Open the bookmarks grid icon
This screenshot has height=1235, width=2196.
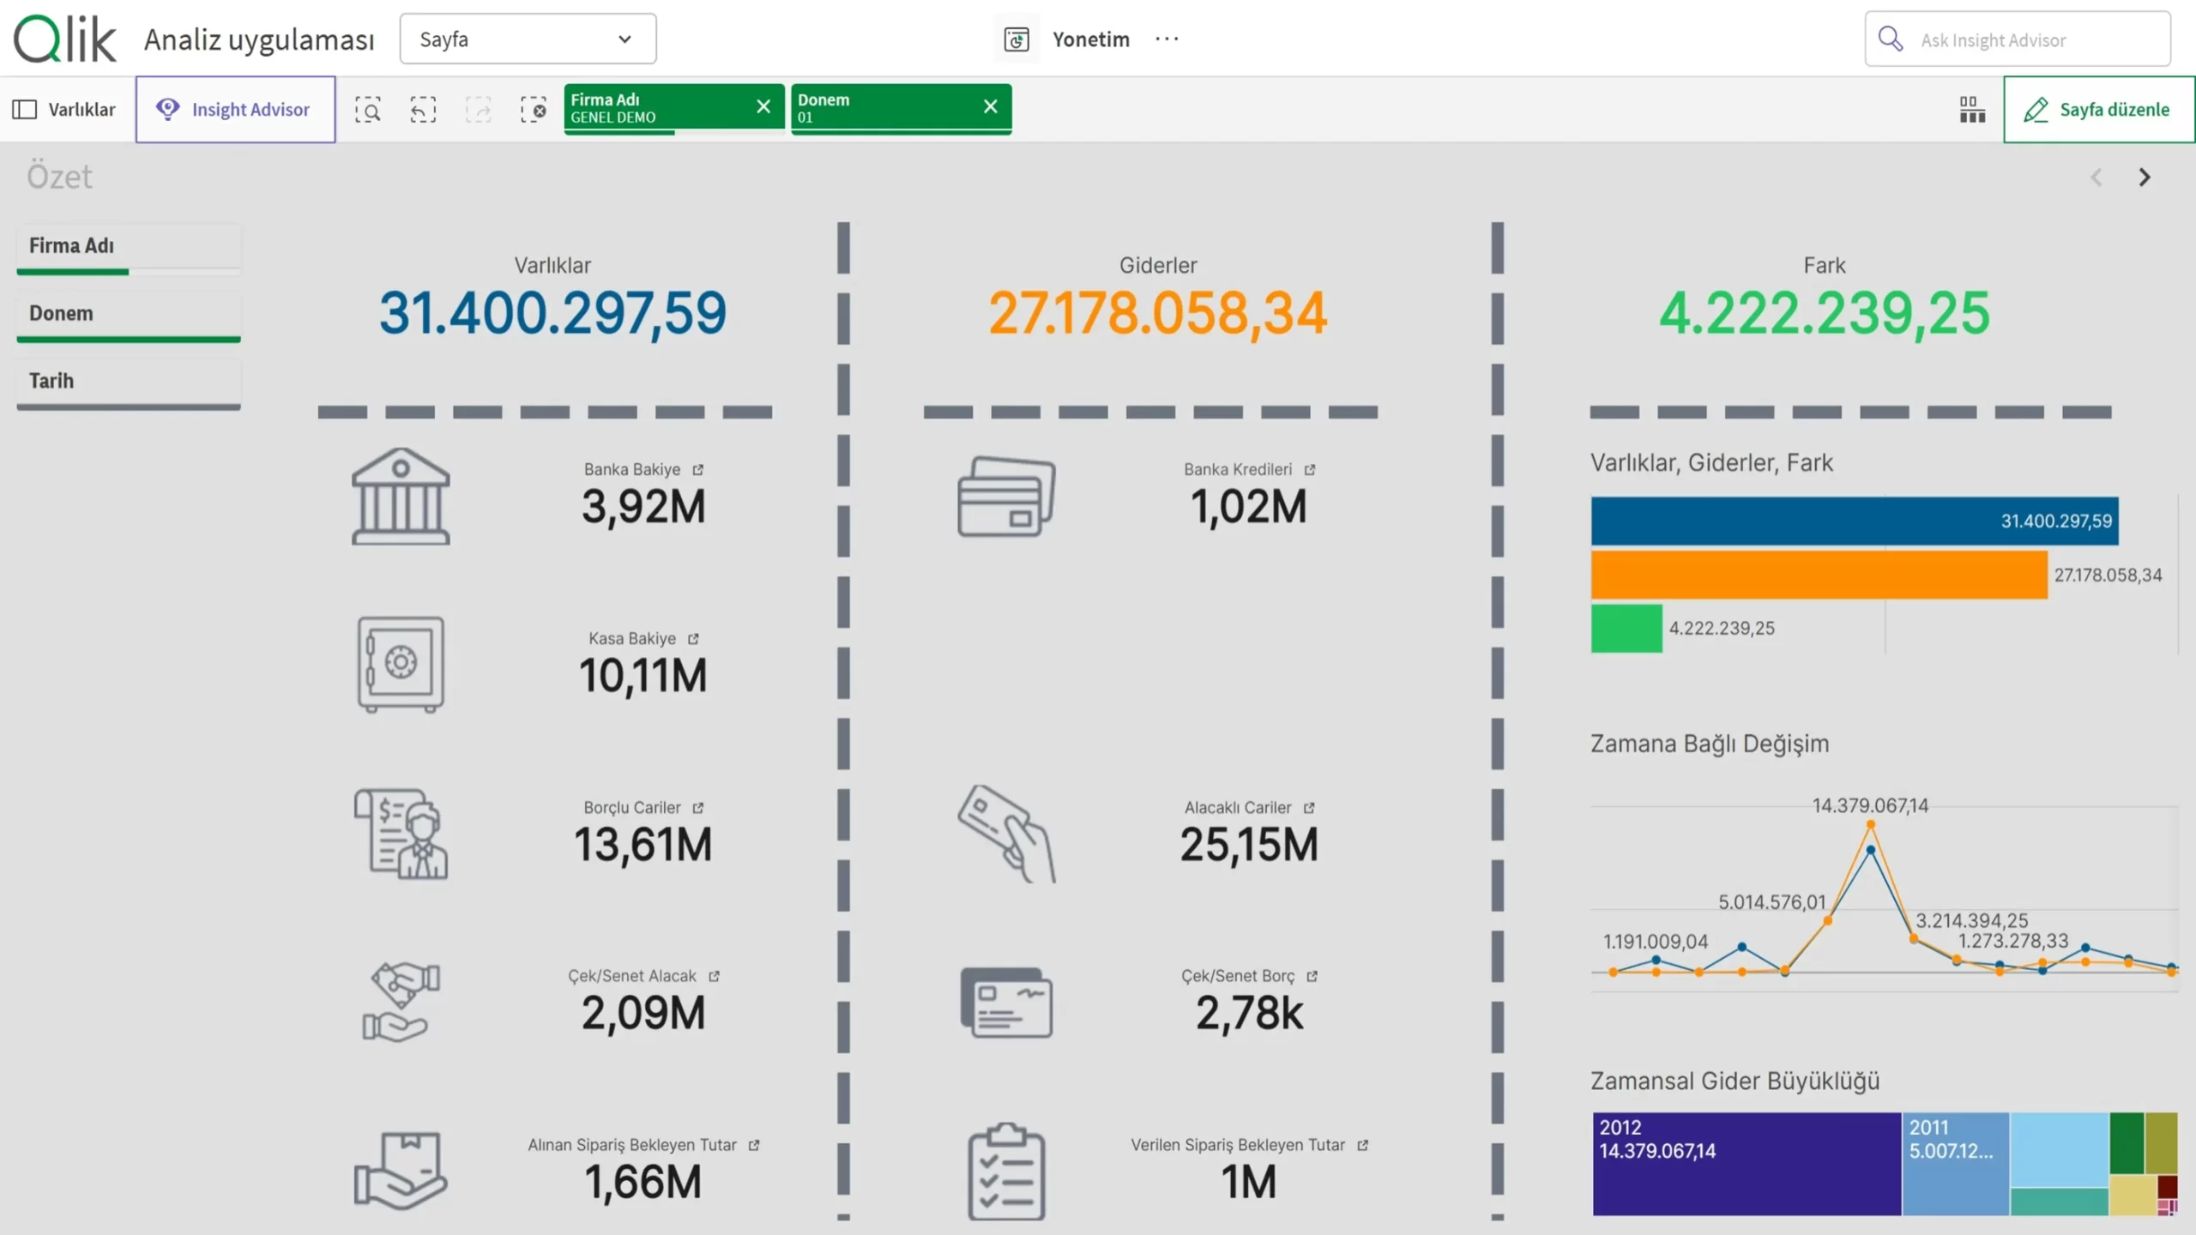[1972, 110]
